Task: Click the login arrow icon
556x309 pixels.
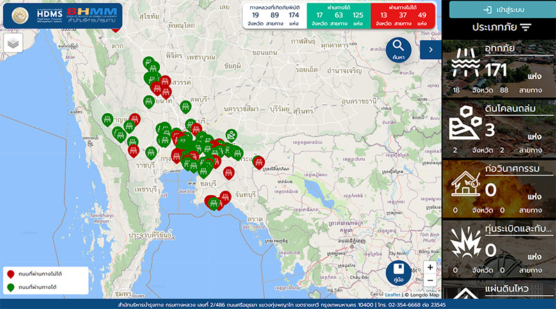Action: [488, 10]
